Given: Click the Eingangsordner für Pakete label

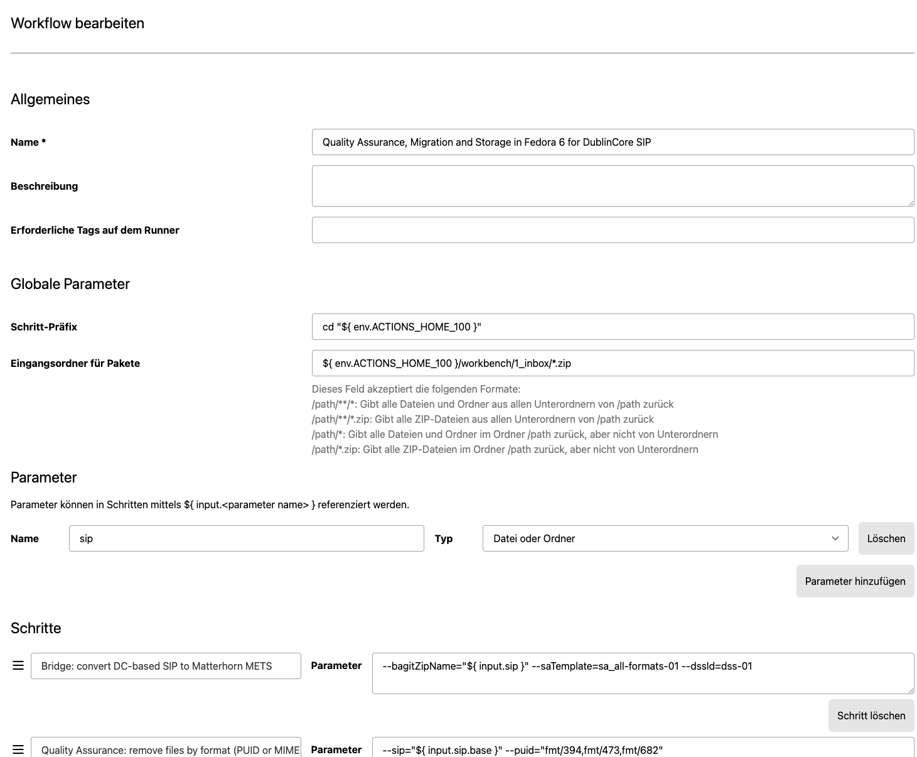Looking at the screenshot, I should click(75, 363).
